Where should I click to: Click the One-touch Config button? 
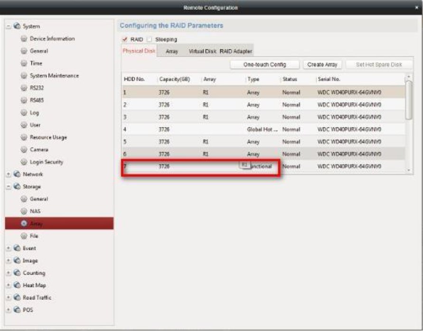[264, 64]
